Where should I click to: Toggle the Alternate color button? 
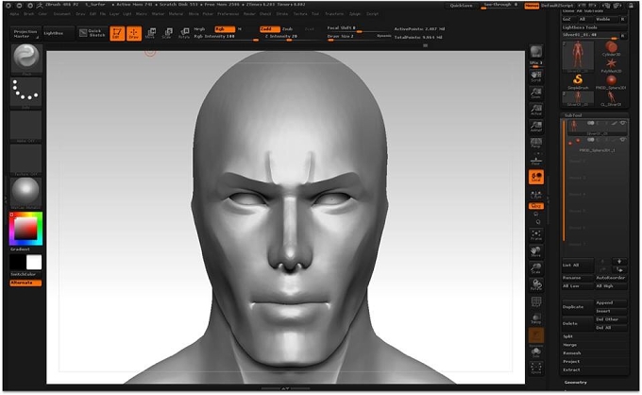25,283
